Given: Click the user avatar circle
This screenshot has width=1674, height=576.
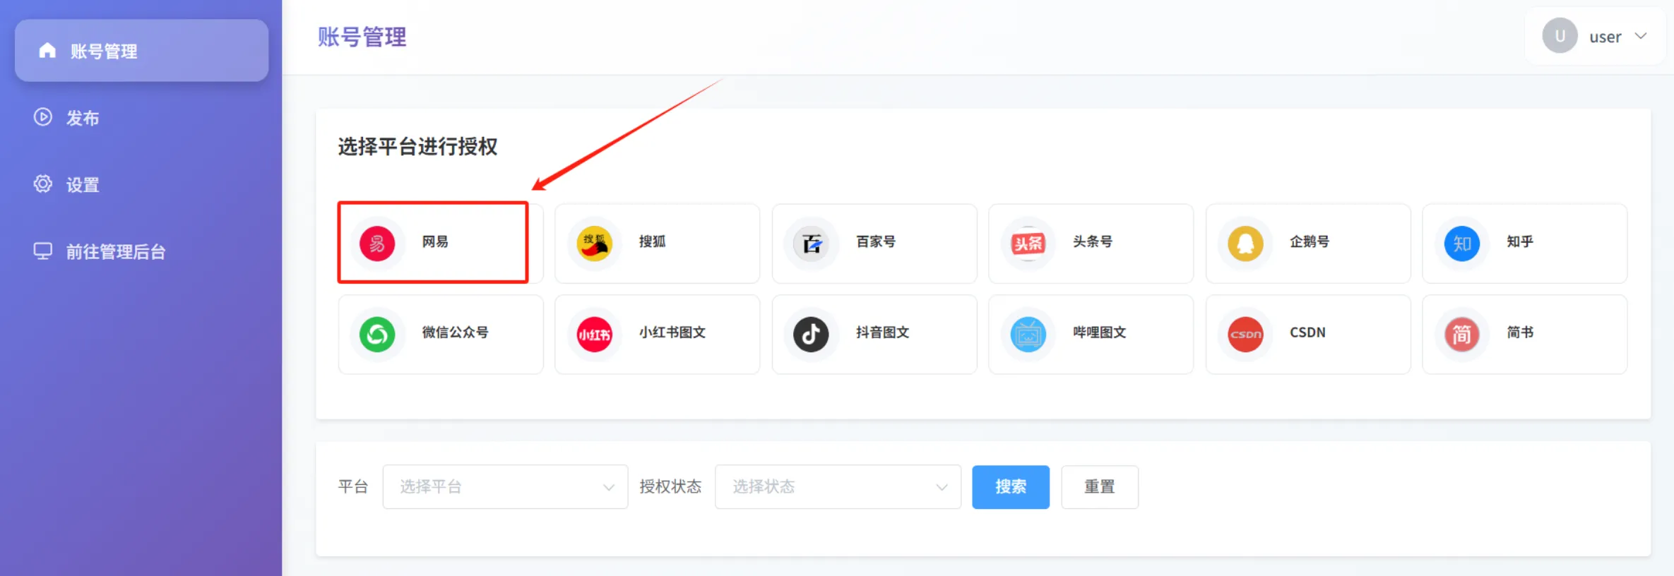Looking at the screenshot, I should 1560,36.
